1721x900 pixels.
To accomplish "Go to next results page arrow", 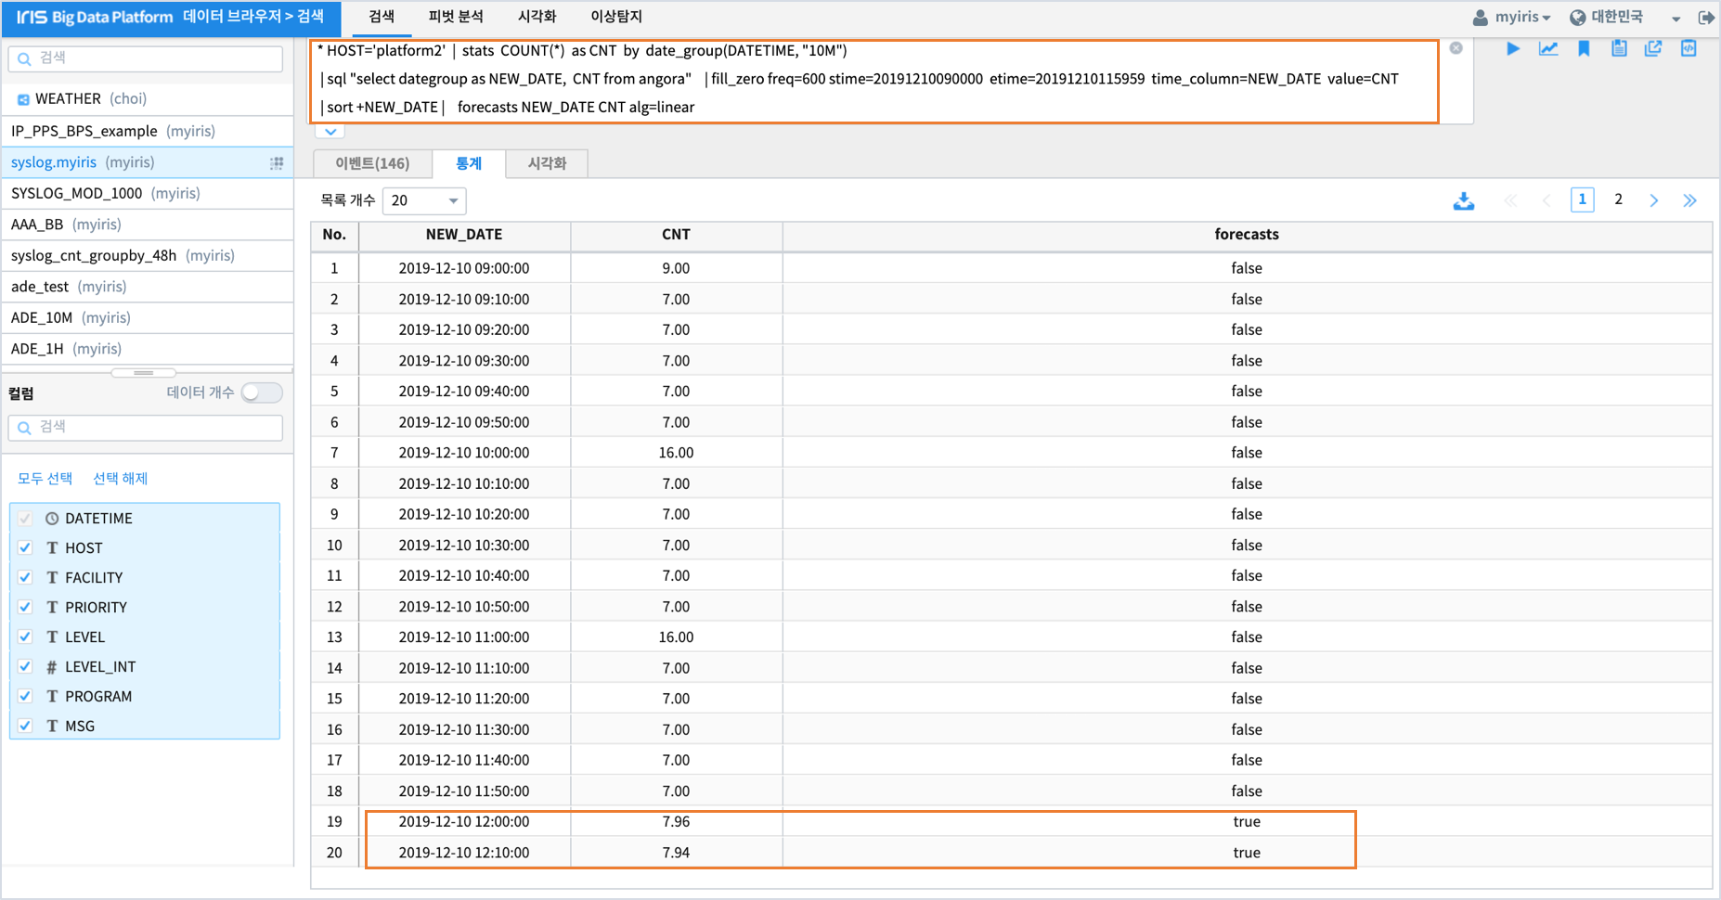I will tap(1654, 200).
